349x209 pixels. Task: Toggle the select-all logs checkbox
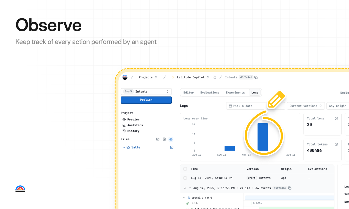tap(185, 169)
